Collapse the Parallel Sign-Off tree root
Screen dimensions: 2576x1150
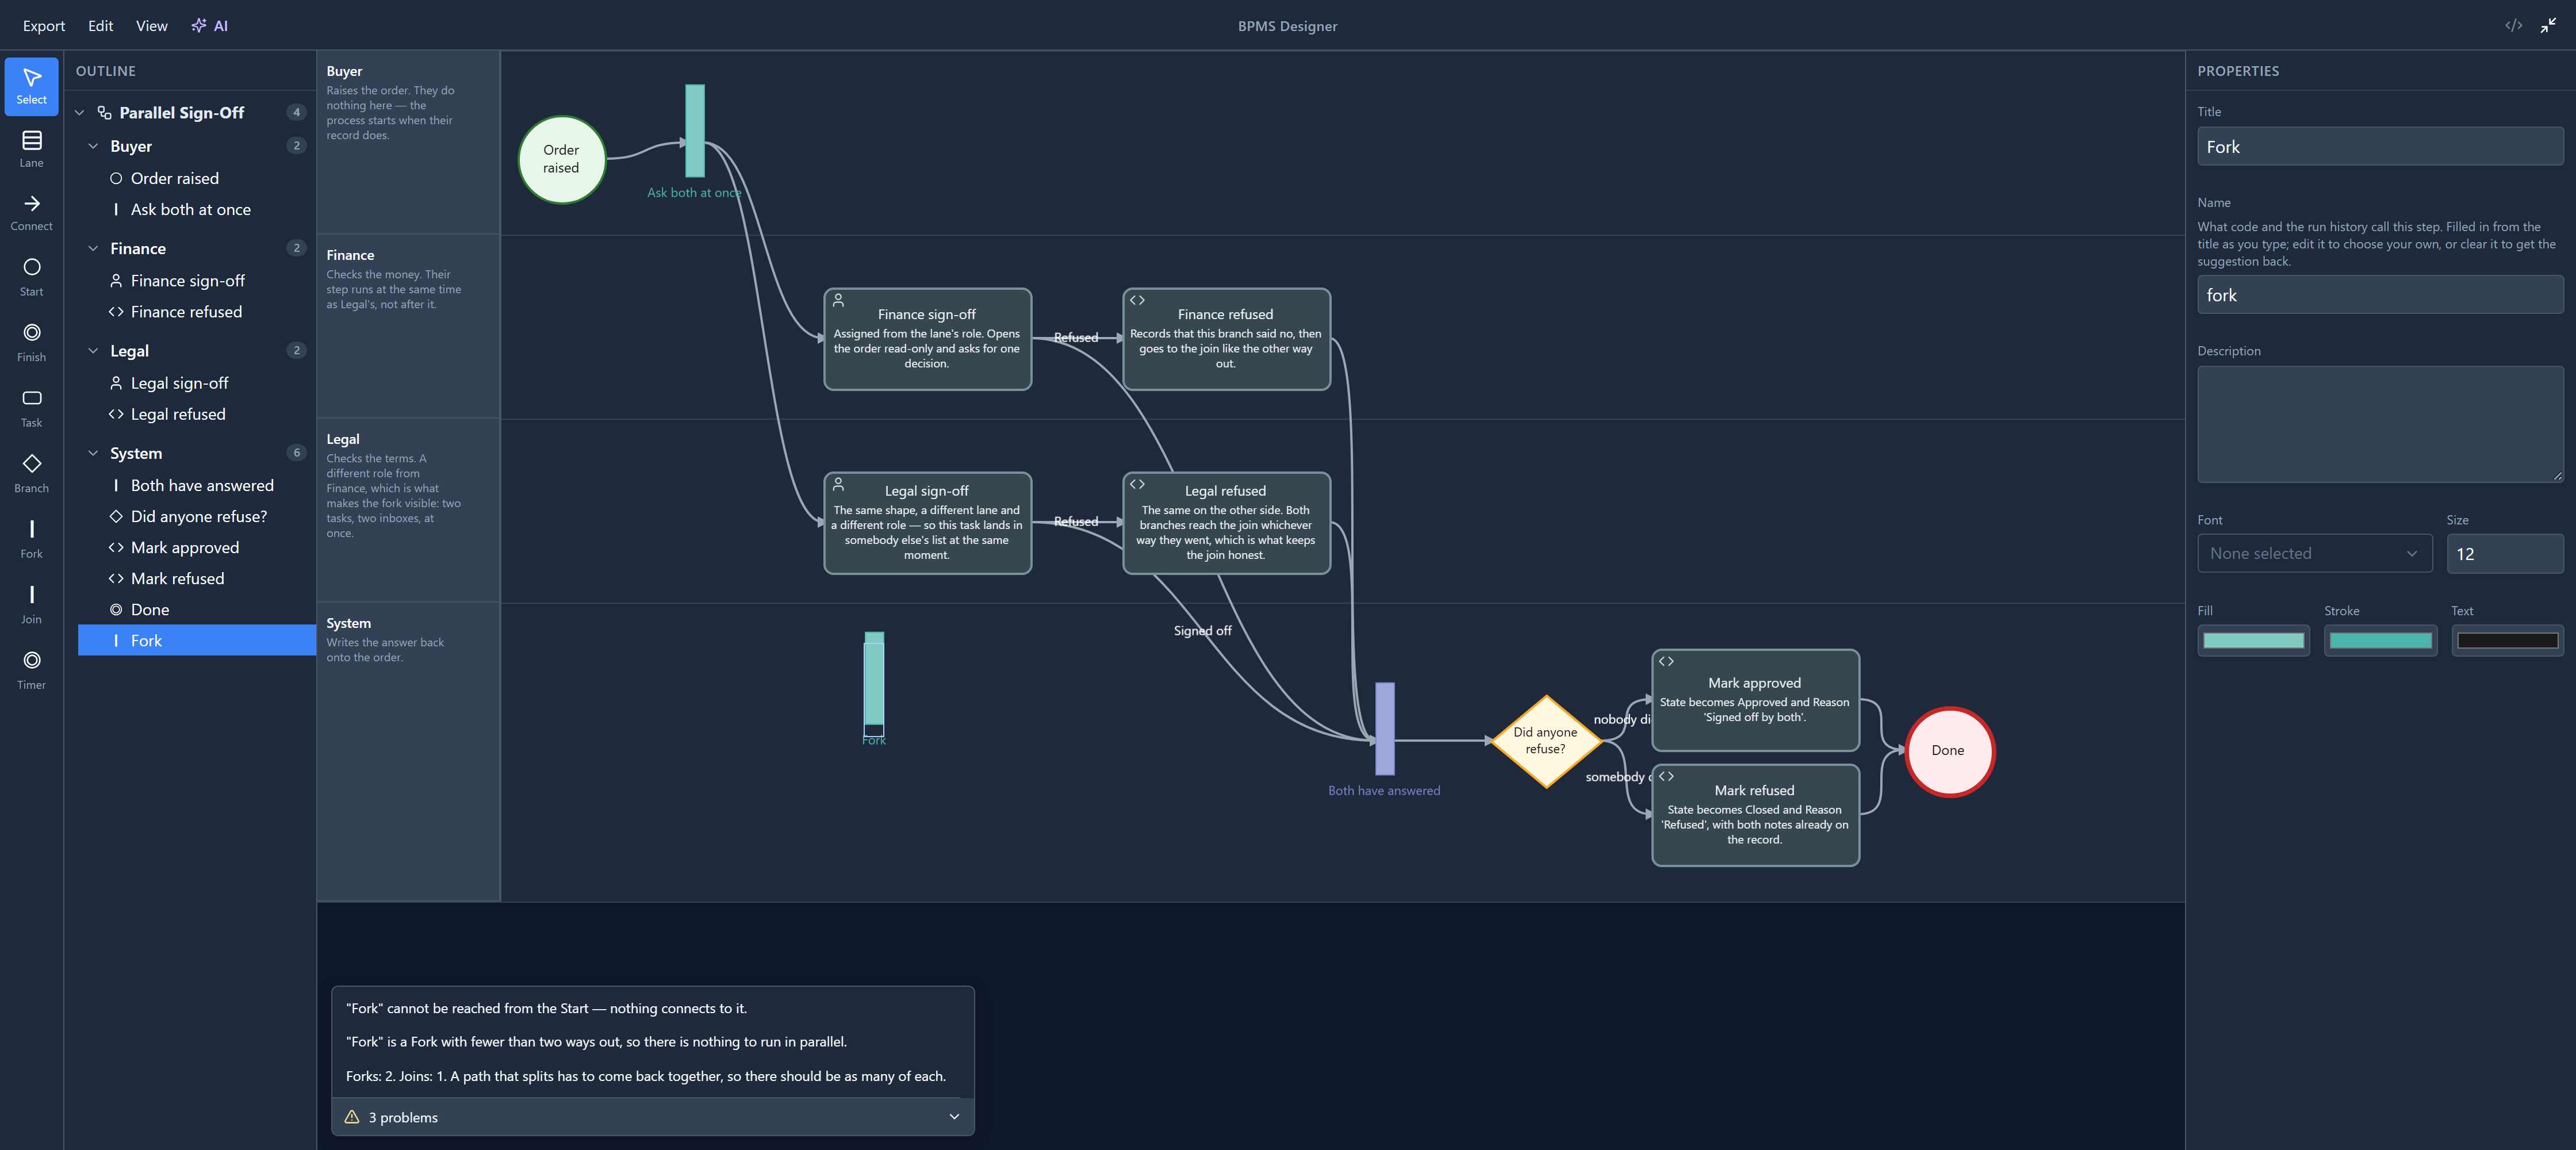[x=80, y=113]
